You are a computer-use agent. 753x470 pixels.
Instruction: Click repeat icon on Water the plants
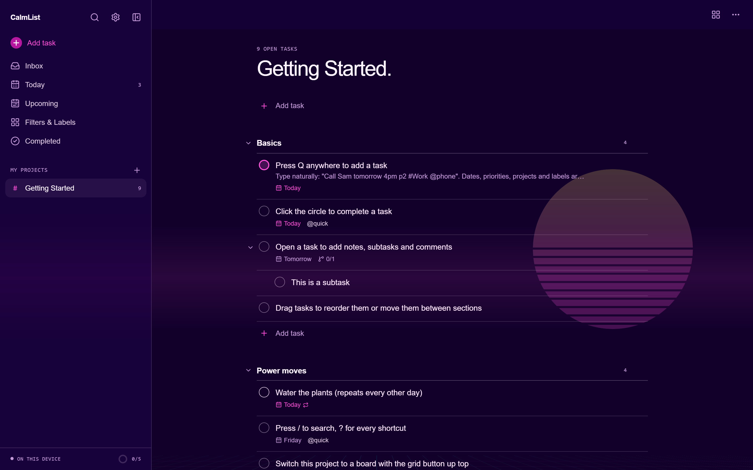click(306, 405)
